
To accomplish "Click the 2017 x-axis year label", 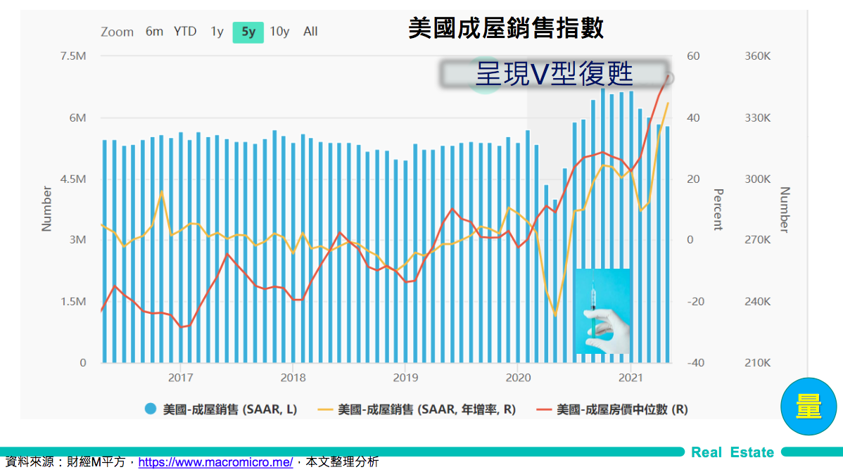I will point(181,377).
